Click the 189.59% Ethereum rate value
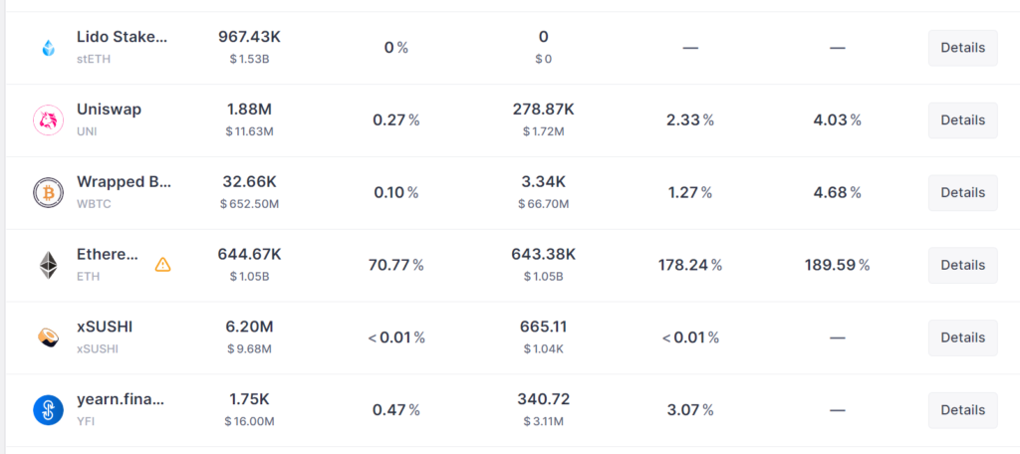Image resolution: width=1020 pixels, height=454 pixels. coord(837,265)
